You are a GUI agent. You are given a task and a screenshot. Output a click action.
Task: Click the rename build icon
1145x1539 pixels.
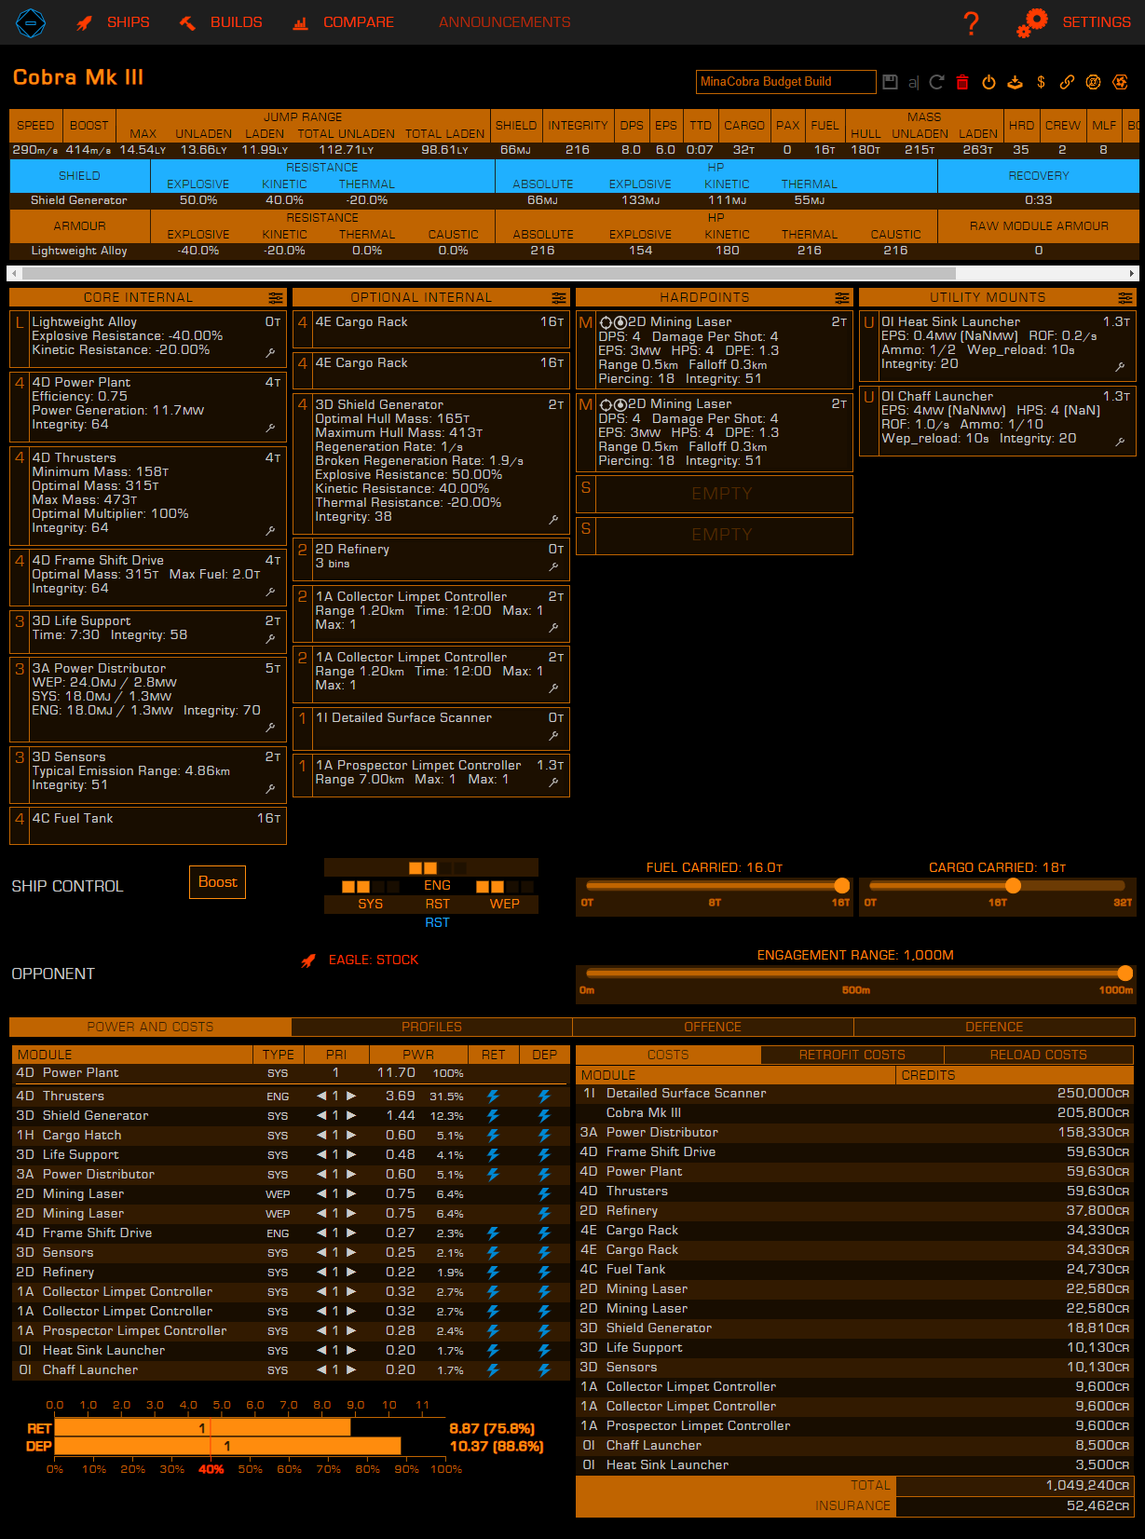(x=913, y=82)
